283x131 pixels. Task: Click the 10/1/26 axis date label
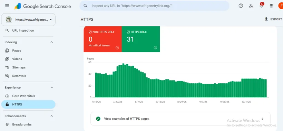tap(246, 102)
